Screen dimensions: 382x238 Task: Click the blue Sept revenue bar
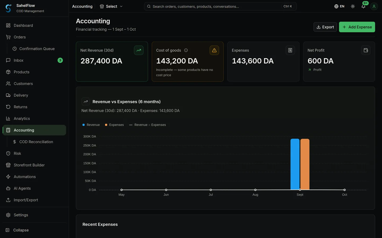295,164
